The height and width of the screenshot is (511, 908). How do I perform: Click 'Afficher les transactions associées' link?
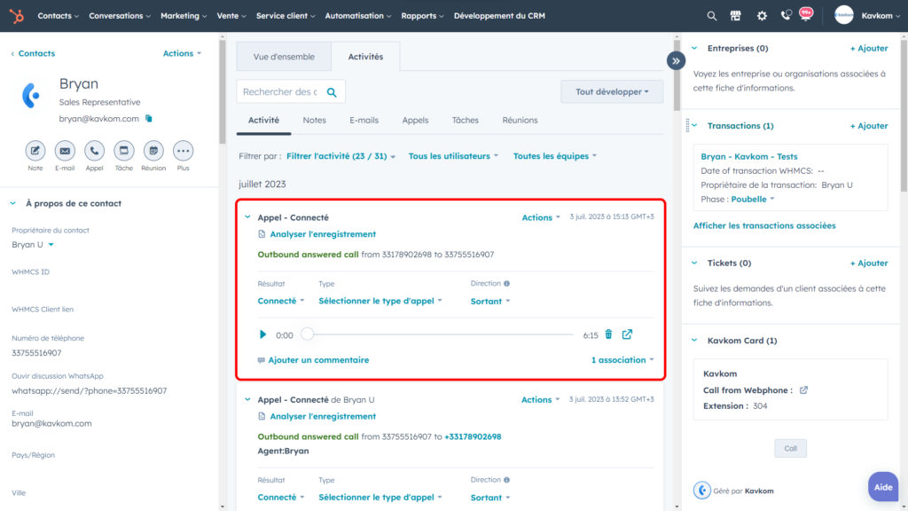[765, 225]
